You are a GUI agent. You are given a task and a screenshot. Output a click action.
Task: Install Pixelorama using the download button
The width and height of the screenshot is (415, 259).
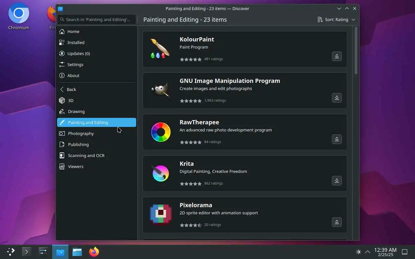pyautogui.click(x=337, y=222)
